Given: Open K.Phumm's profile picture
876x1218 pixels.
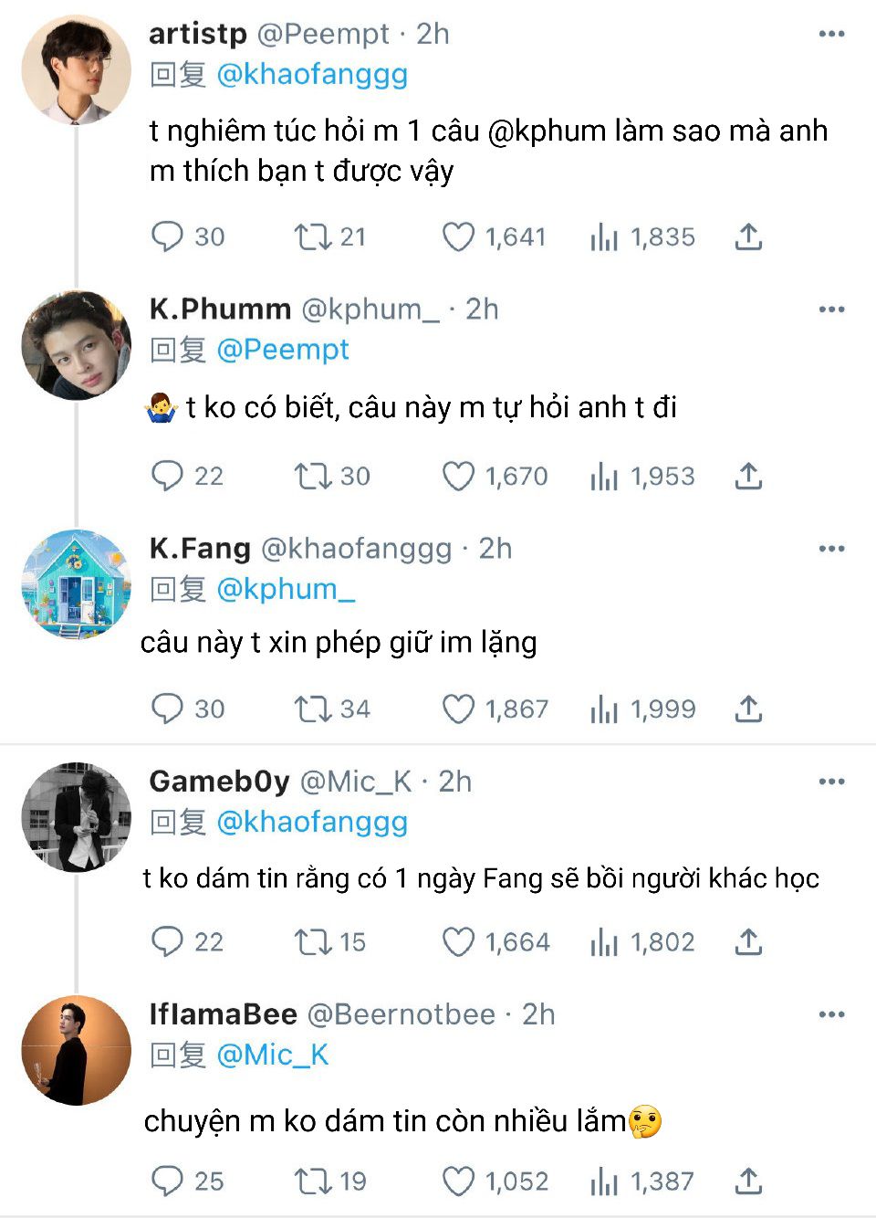Looking at the screenshot, I should pos(77,345).
